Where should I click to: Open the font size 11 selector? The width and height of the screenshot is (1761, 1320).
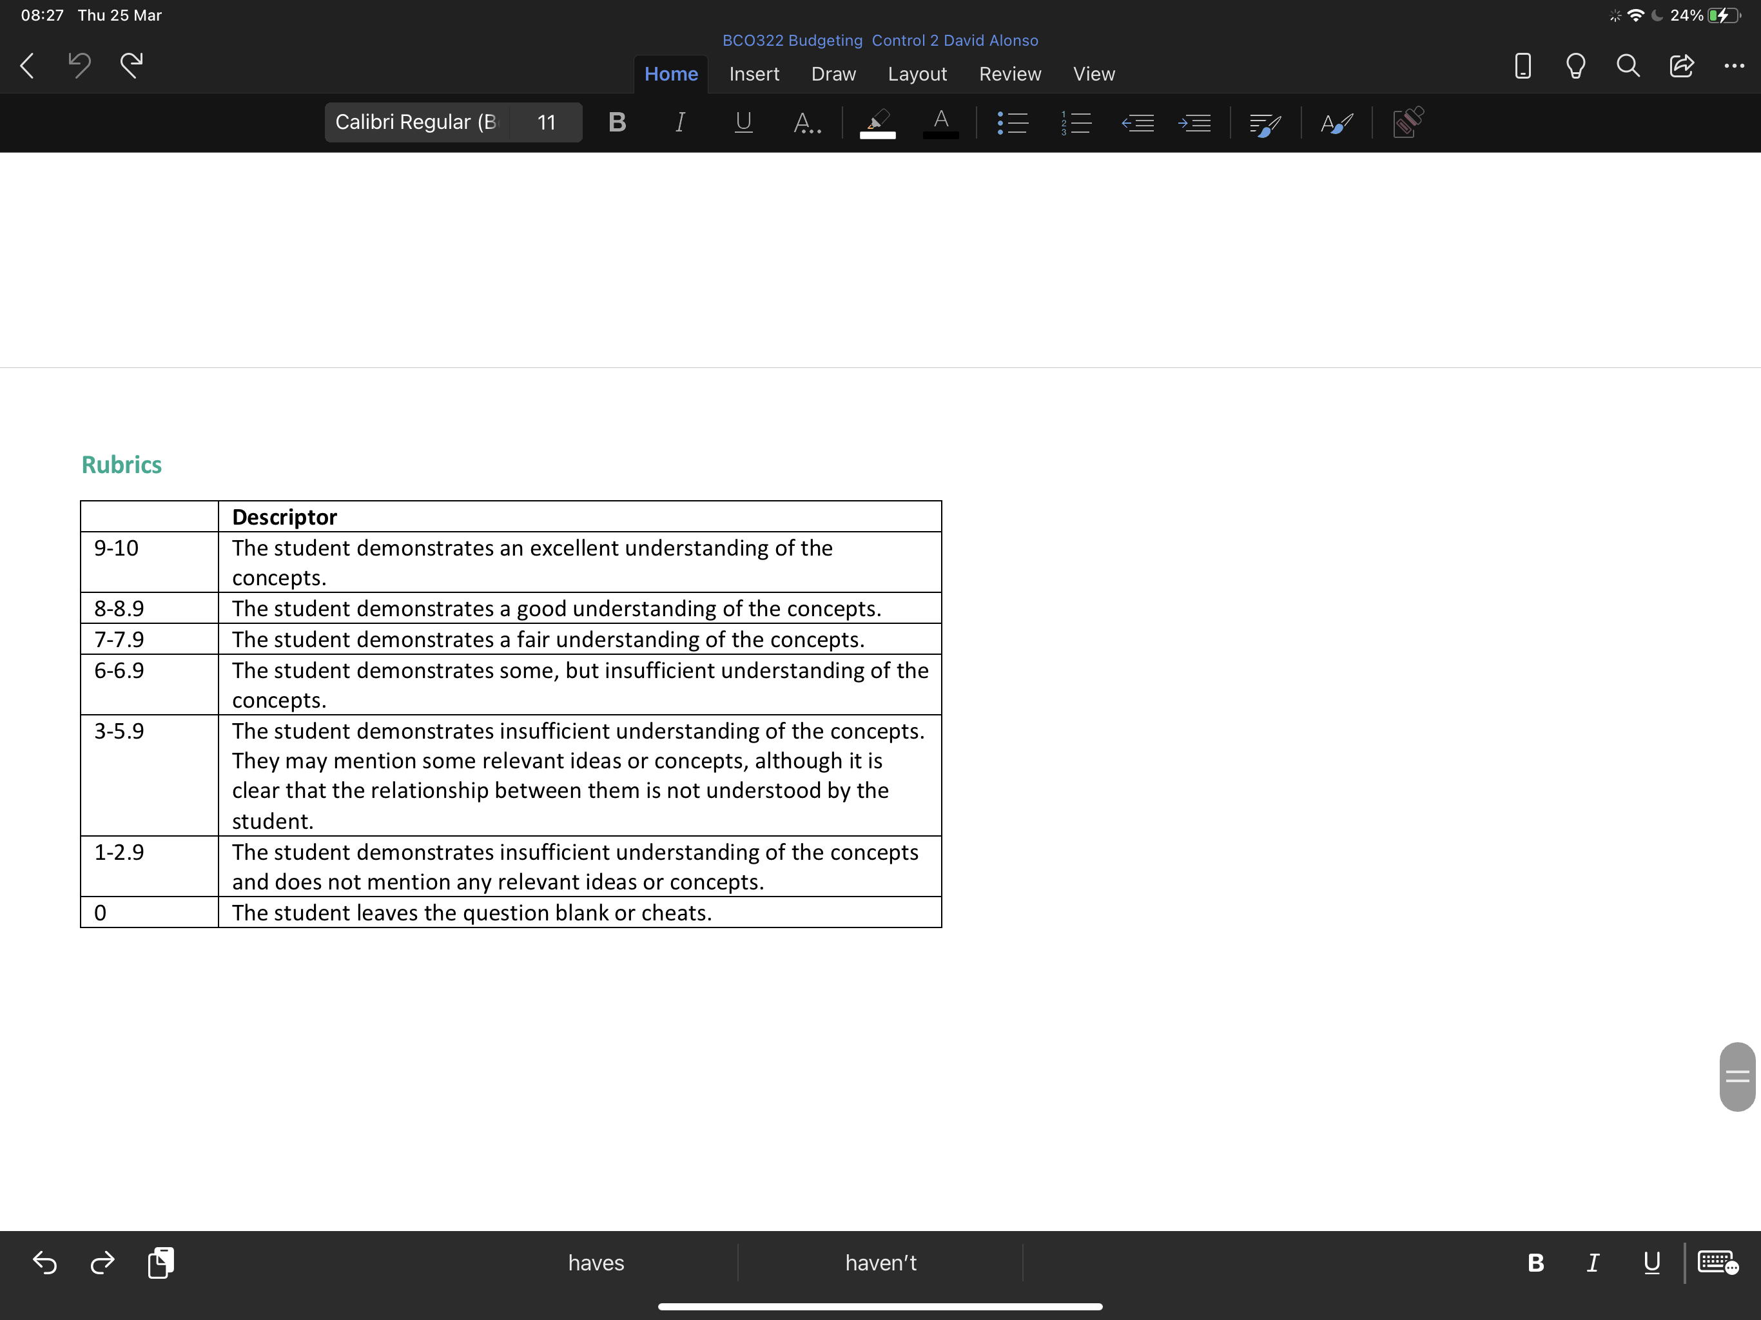pos(546,122)
